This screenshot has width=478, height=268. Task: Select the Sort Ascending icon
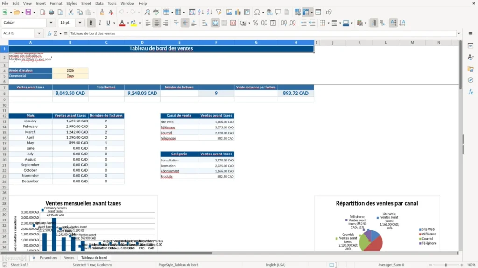(201, 12)
